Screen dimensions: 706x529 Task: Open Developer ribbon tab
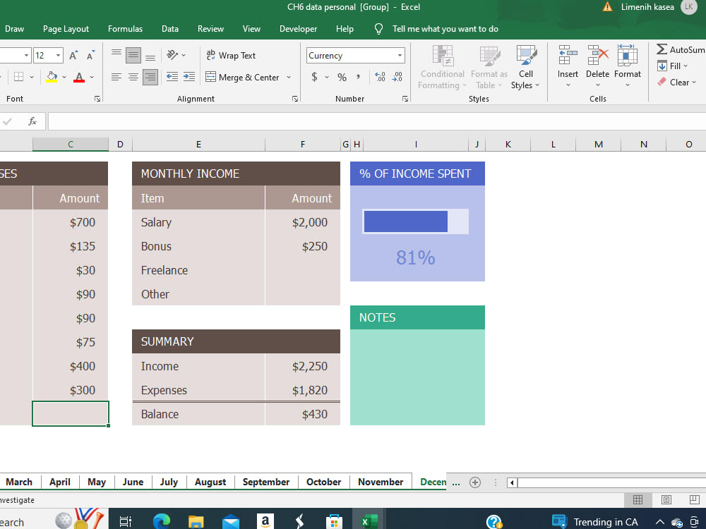tap(298, 29)
